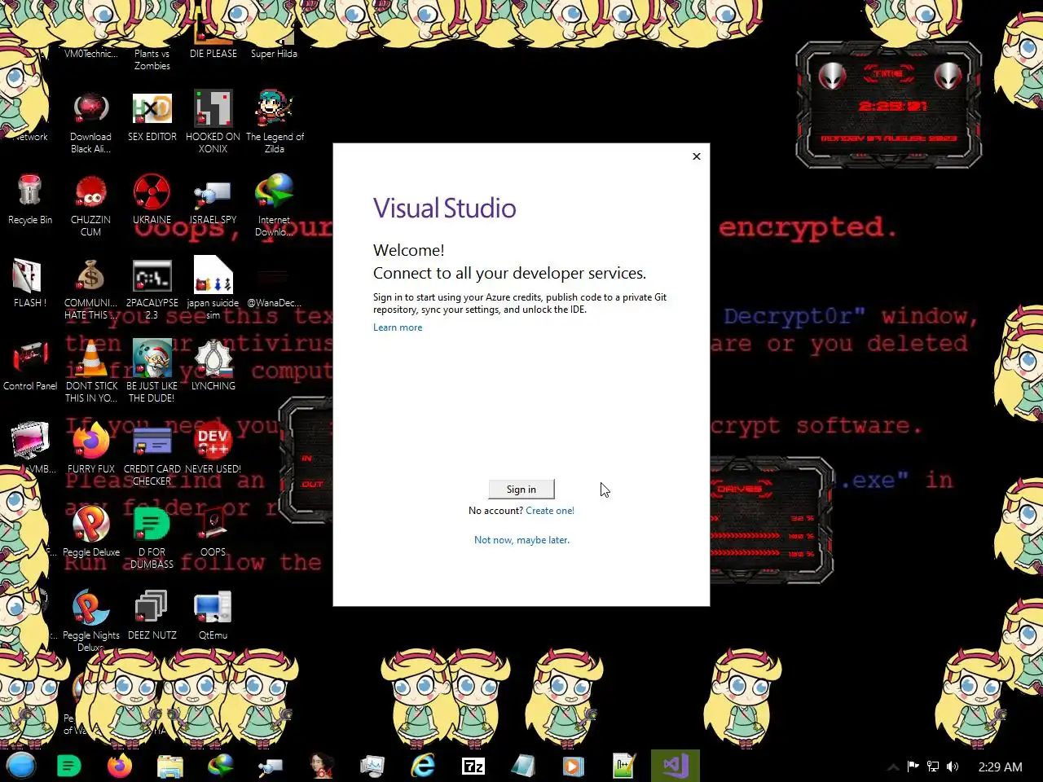
Task: Select the CHUZZIN CUM desktop shortcut
Action: point(90,205)
